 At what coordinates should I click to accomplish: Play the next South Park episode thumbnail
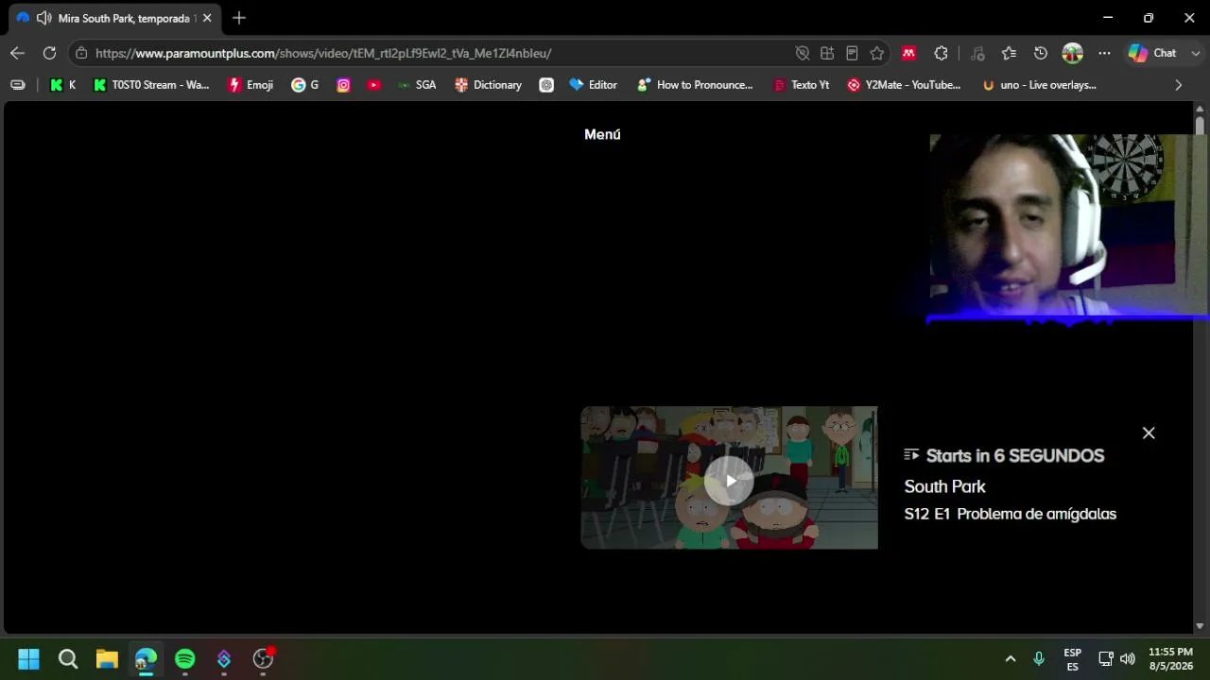pyautogui.click(x=729, y=478)
